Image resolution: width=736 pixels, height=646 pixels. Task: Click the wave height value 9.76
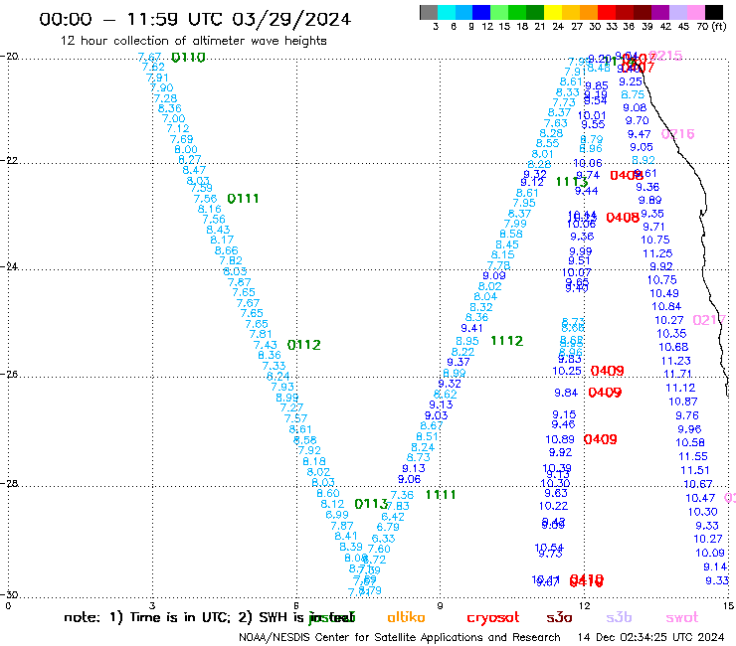point(687,415)
